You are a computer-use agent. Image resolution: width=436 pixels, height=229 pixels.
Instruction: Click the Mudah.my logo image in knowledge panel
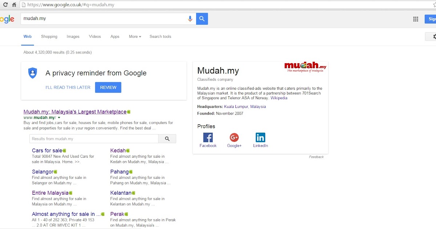coord(305,67)
